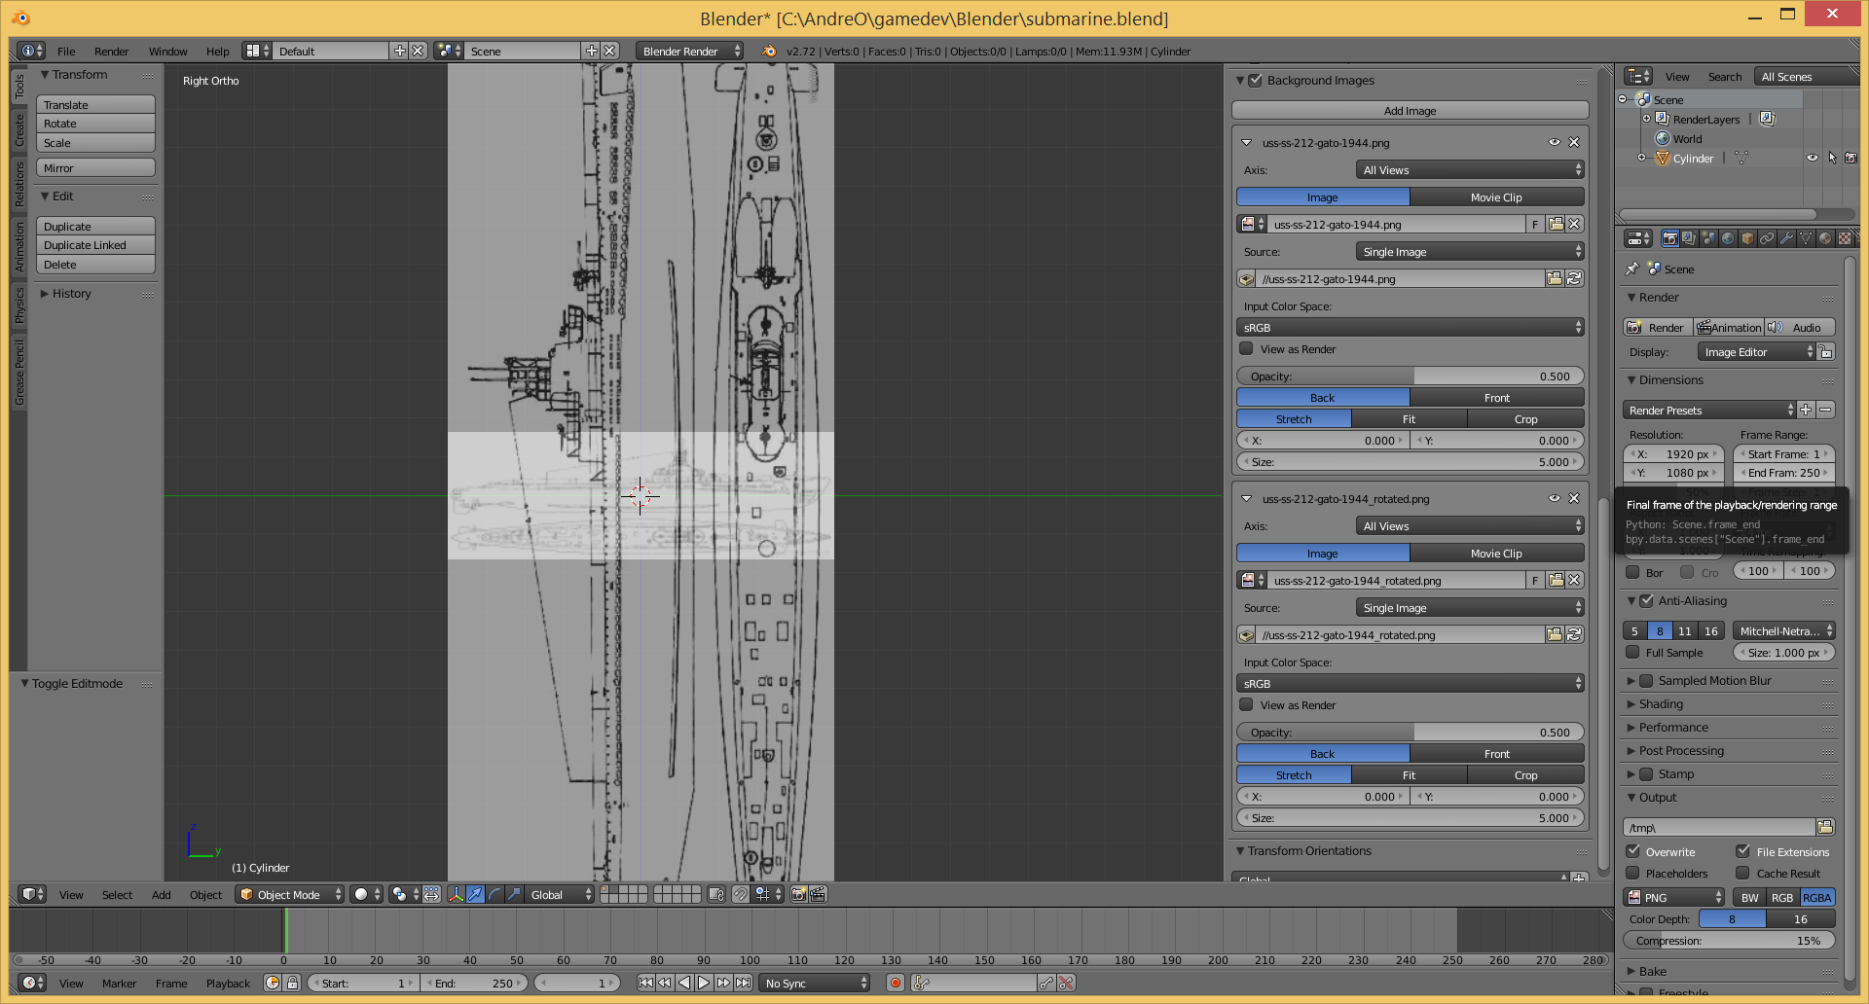Hide uss-ss-212-gato-1944.png background image with eye
The image size is (1869, 1004).
[1555, 142]
